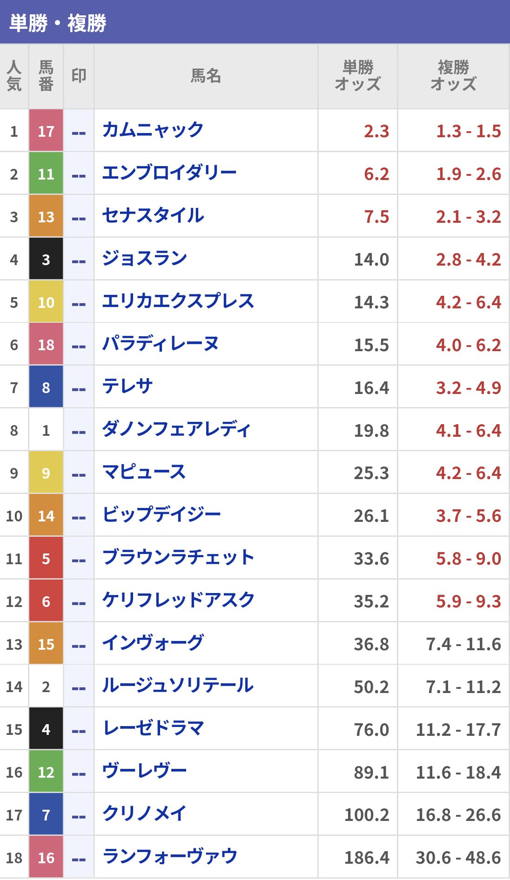
Task: Click win odds 2.3 for カムニャック
Action: tap(376, 131)
